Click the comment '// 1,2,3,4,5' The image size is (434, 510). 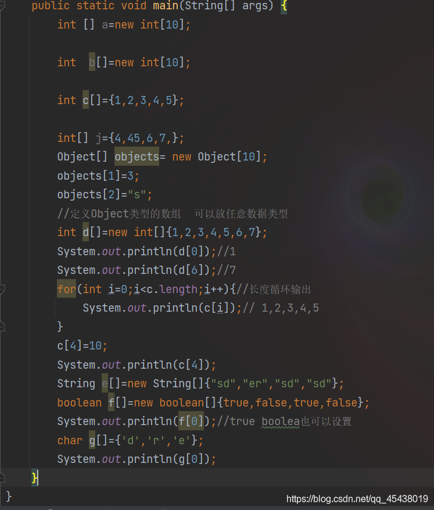pyautogui.click(x=281, y=308)
